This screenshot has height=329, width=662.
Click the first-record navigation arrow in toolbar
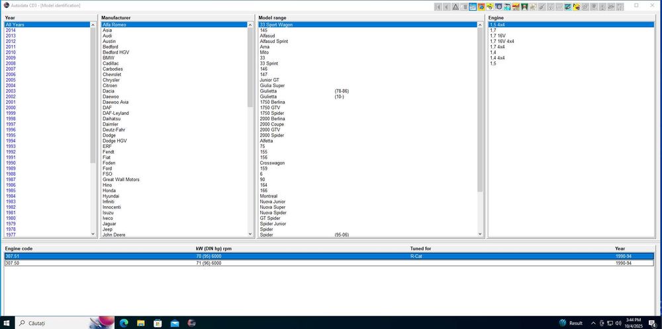tap(438, 7)
